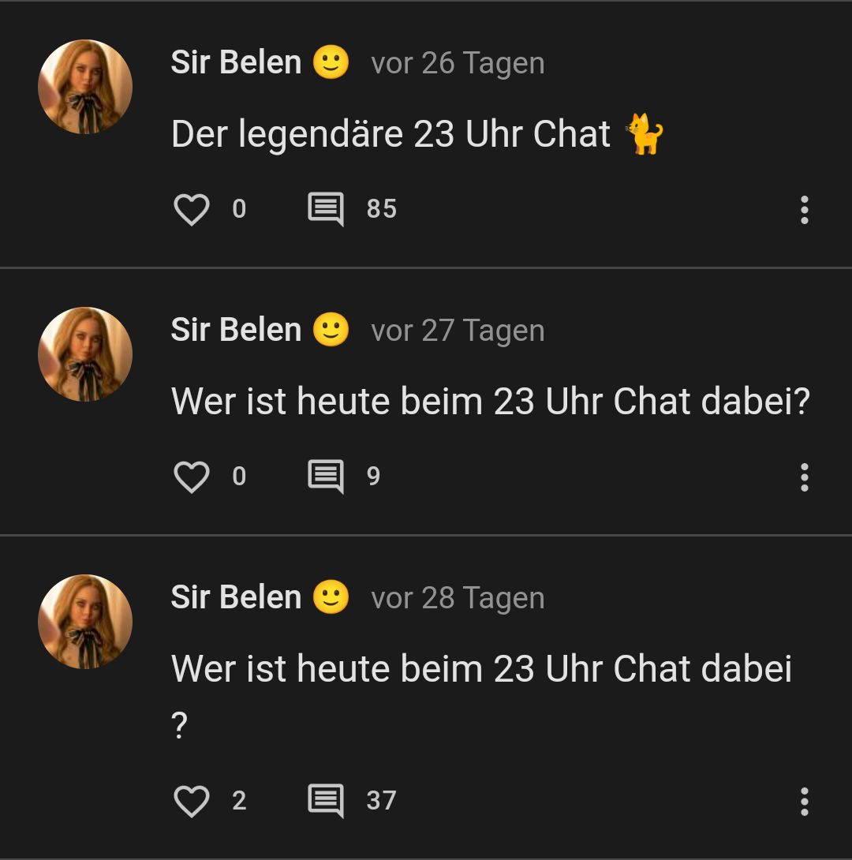The image size is (852, 860).
Task: Open Sir Belen's avatar on the first post
Action: 85,87
